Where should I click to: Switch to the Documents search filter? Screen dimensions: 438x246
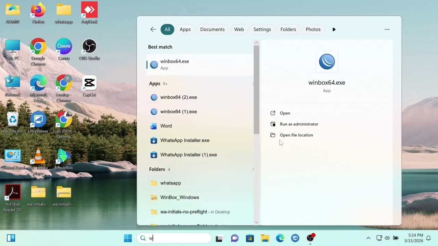pos(212,29)
